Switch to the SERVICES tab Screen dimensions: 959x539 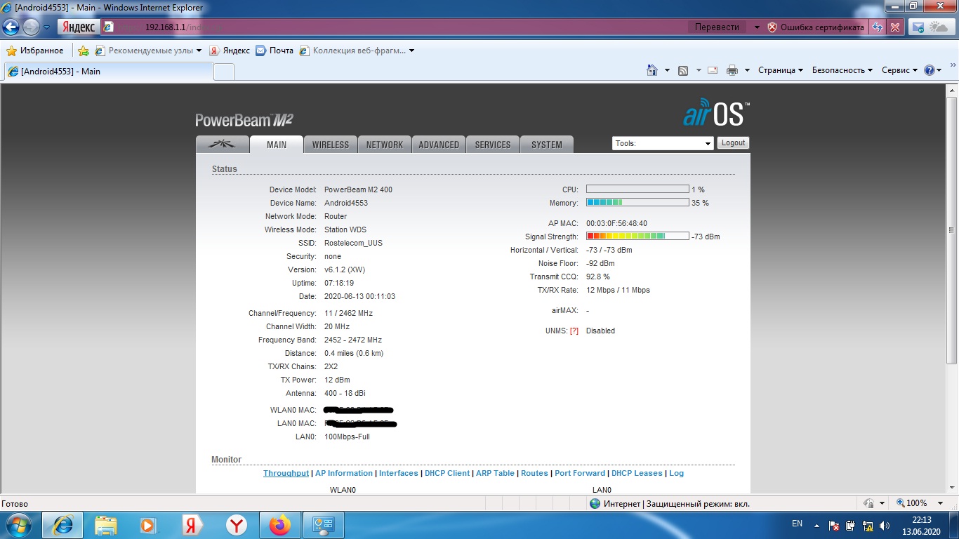[x=493, y=145]
